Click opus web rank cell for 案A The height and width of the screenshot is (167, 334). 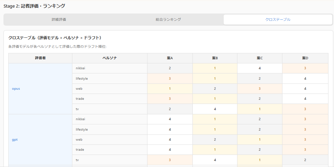170,89
